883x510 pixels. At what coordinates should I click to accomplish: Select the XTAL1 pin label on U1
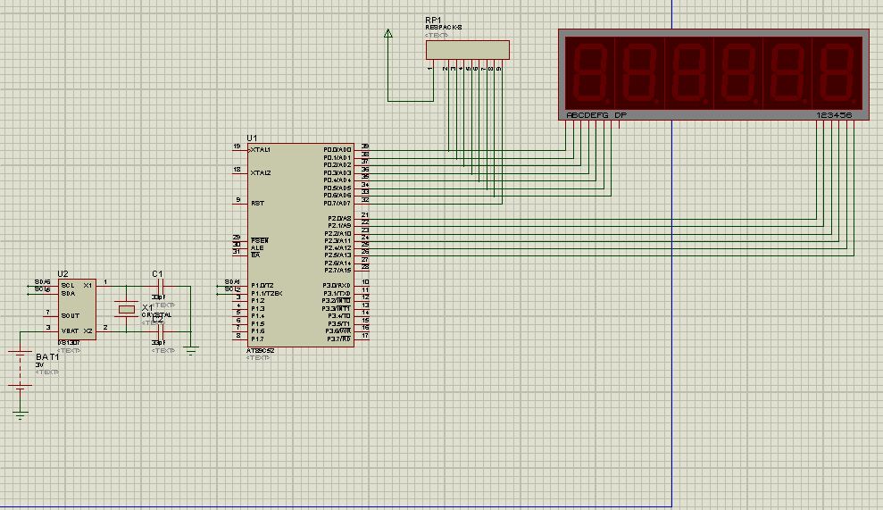coord(261,149)
